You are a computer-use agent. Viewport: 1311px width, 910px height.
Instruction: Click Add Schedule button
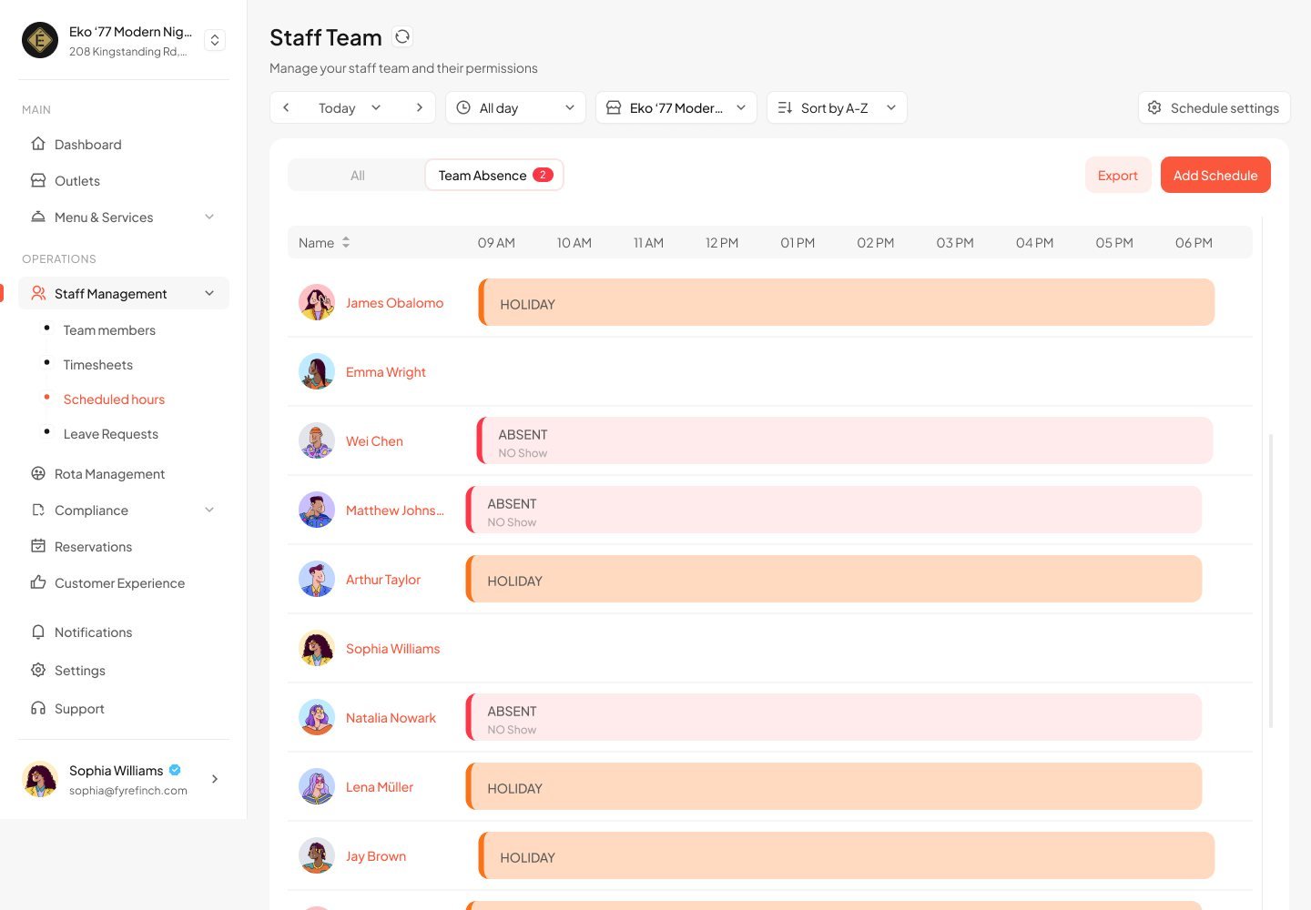tap(1215, 175)
